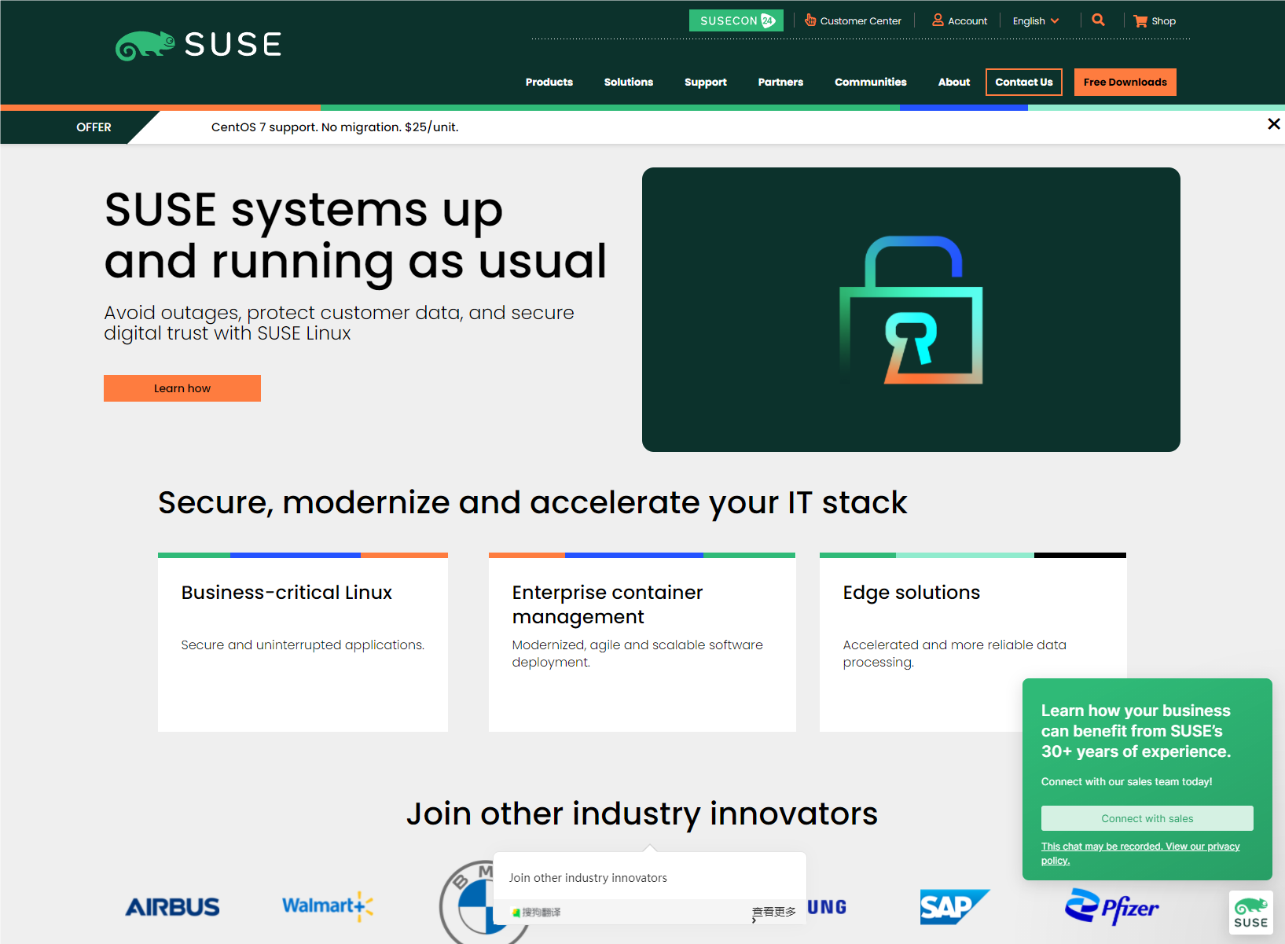Open the Support menu

pyautogui.click(x=706, y=82)
